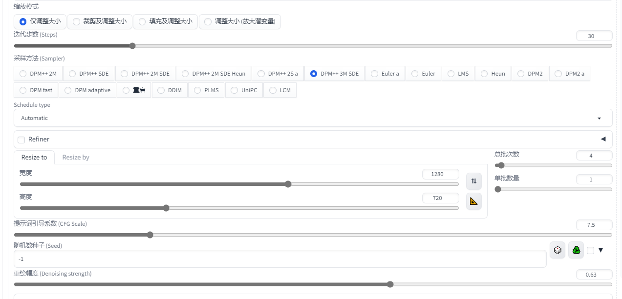
Task: Select the Euler a sampler
Action: [x=385, y=74]
